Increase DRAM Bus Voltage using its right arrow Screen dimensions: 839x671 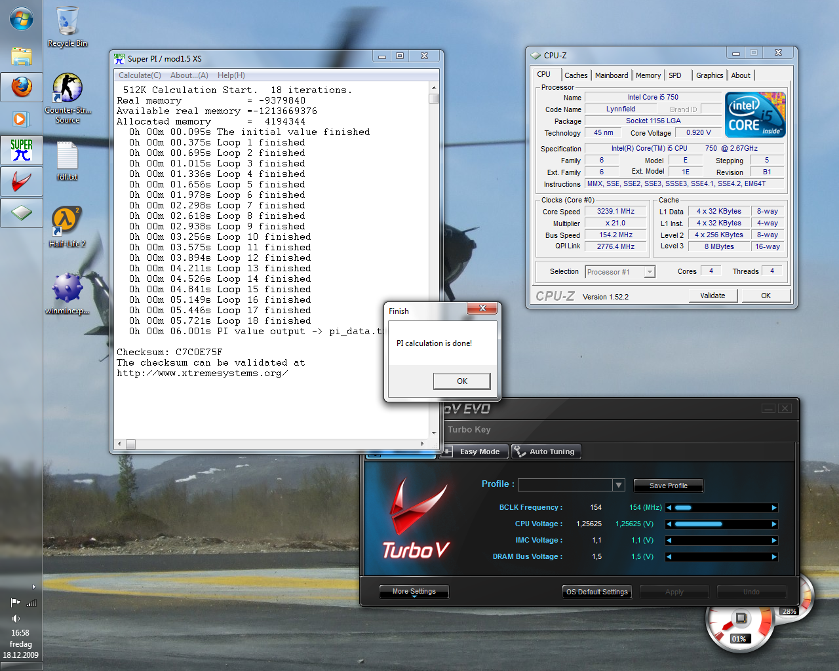tap(774, 557)
